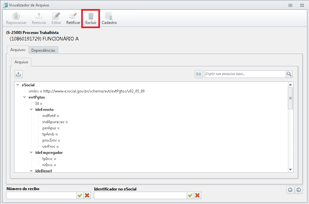This screenshot has height=204, width=309.
Task: Select the 'tpAmb =' row
Action: pos(50,134)
